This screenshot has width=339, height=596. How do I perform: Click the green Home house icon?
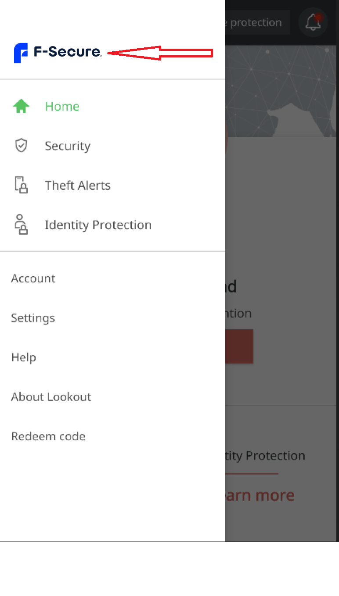pos(21,106)
